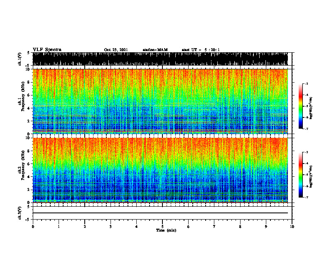Click the "ch.1(V)" waveform axis label
The height and width of the screenshot is (254, 329).
point(20,59)
